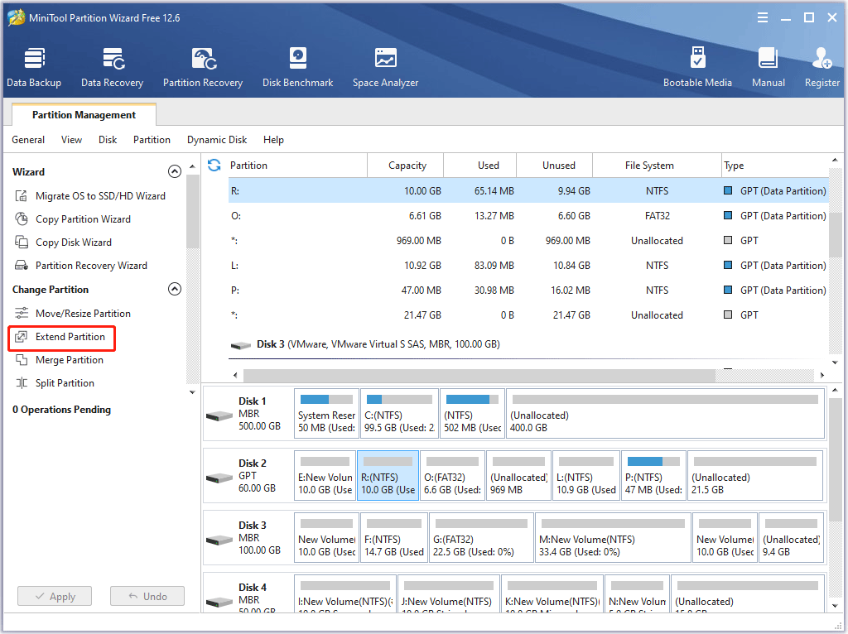Select J:New Volume(NTFS) block on Disk 4

448,593
